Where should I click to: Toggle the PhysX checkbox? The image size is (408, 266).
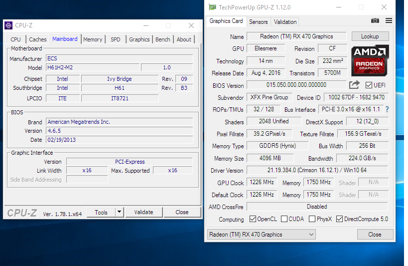click(x=312, y=219)
